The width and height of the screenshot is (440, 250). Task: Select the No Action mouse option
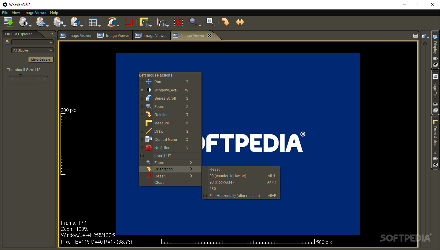point(170,148)
